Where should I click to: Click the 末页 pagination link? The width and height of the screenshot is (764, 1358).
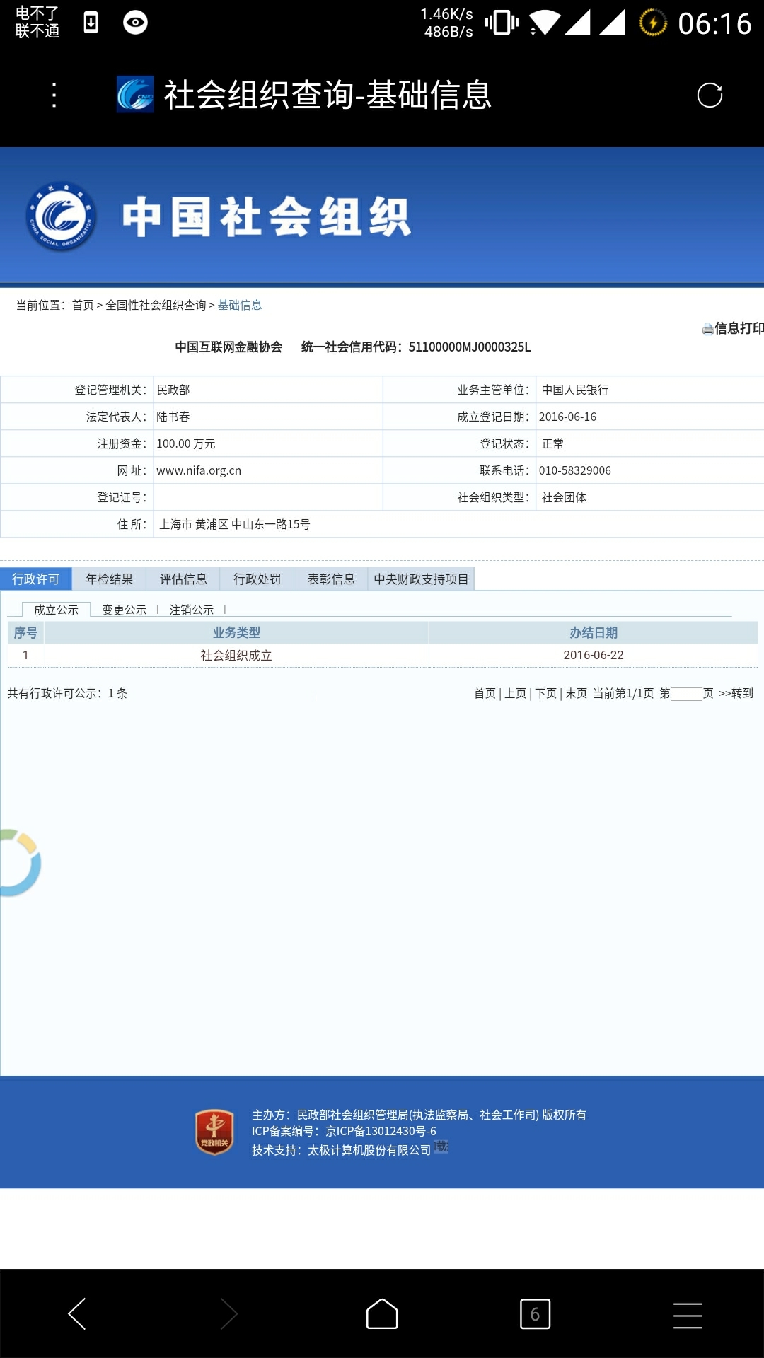click(577, 693)
